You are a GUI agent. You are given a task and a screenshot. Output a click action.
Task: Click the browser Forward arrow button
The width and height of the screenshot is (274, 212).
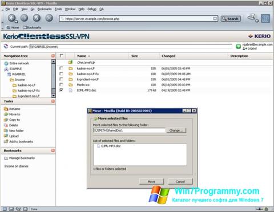[x=24, y=18]
